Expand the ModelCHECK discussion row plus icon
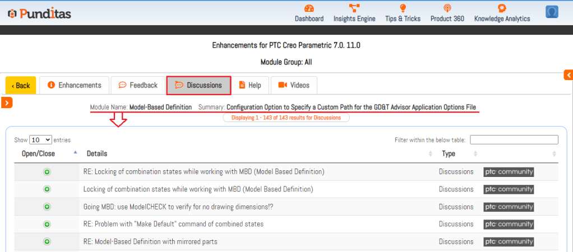The height and width of the screenshot is (252, 573). tap(47, 207)
